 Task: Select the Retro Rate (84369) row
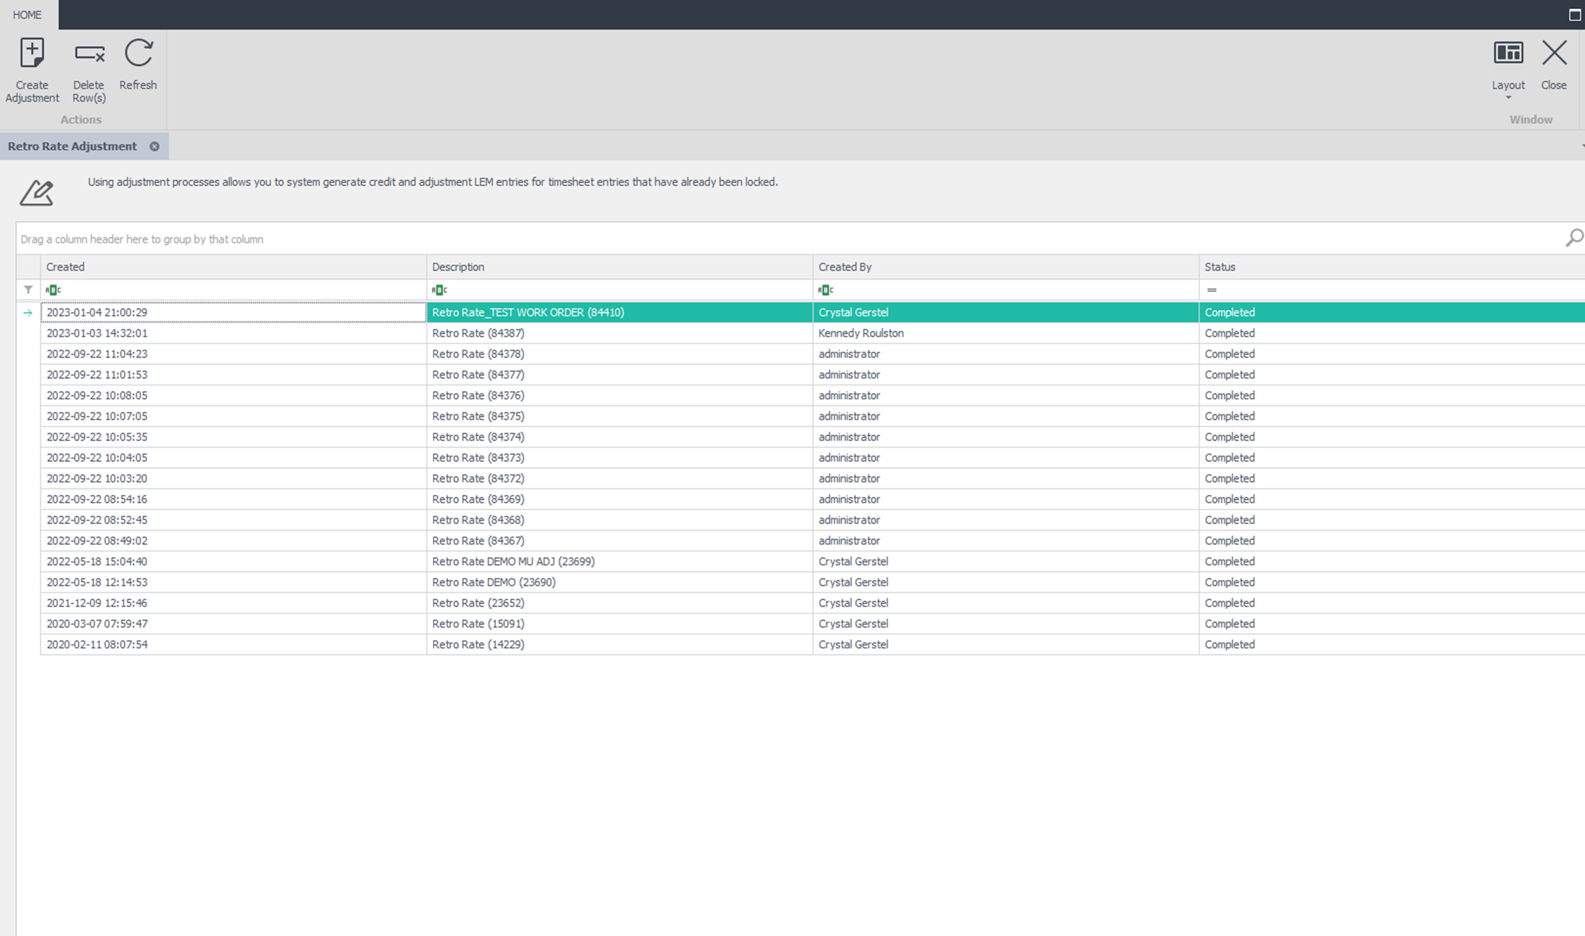(x=813, y=499)
